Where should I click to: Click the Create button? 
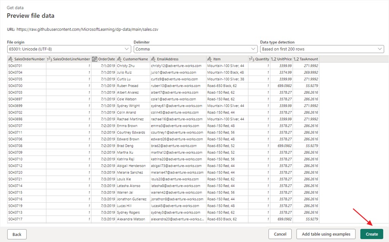(x=372, y=234)
